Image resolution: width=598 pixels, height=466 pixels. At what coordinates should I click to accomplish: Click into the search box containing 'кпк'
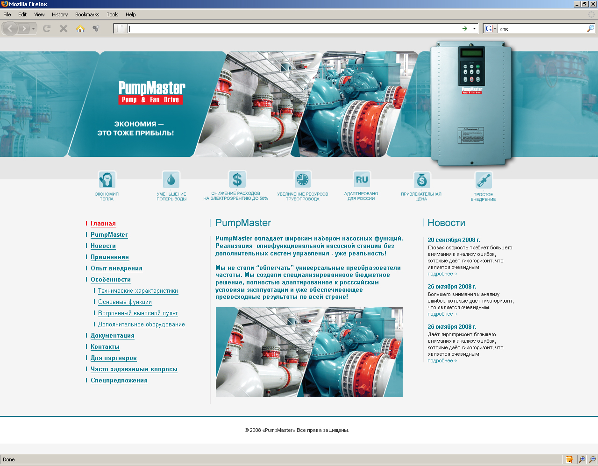(541, 29)
